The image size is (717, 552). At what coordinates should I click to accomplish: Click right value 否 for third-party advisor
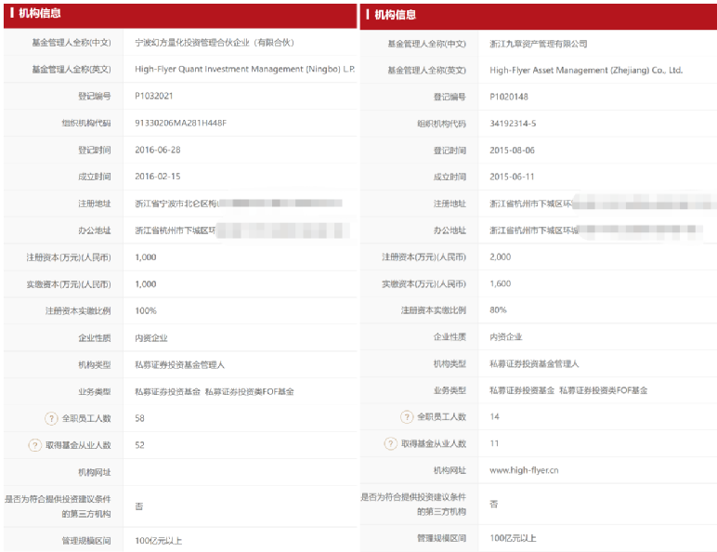coord(494,504)
